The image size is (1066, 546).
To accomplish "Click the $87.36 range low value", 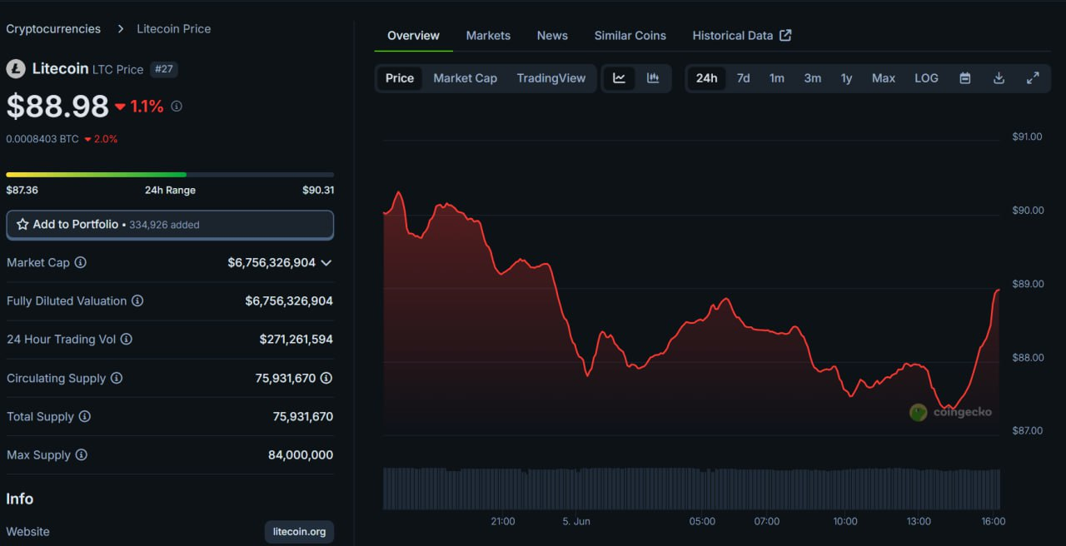I will (x=22, y=190).
